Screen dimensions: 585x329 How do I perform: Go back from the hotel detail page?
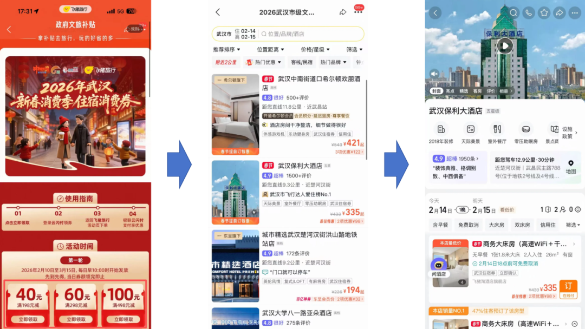[x=435, y=13]
